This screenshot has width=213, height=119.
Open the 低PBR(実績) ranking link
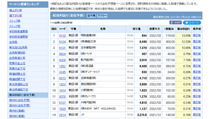(x=17, y=116)
